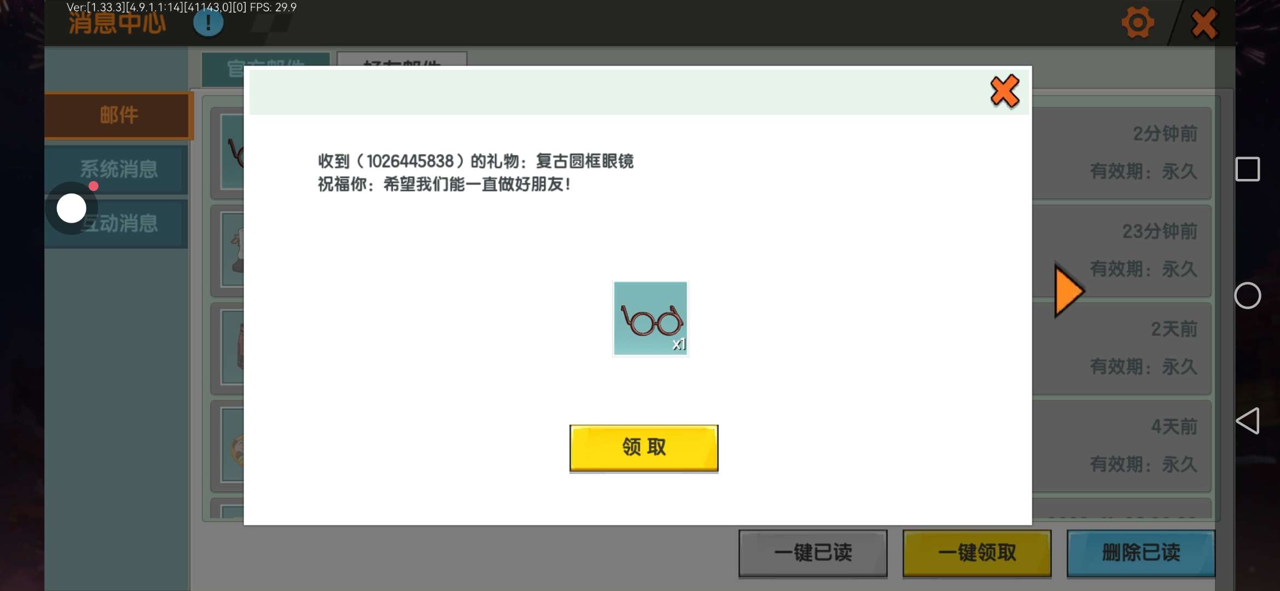Image resolution: width=1280 pixels, height=591 pixels.
Task: Close the gift dialog with the orange X
Action: (x=1004, y=91)
